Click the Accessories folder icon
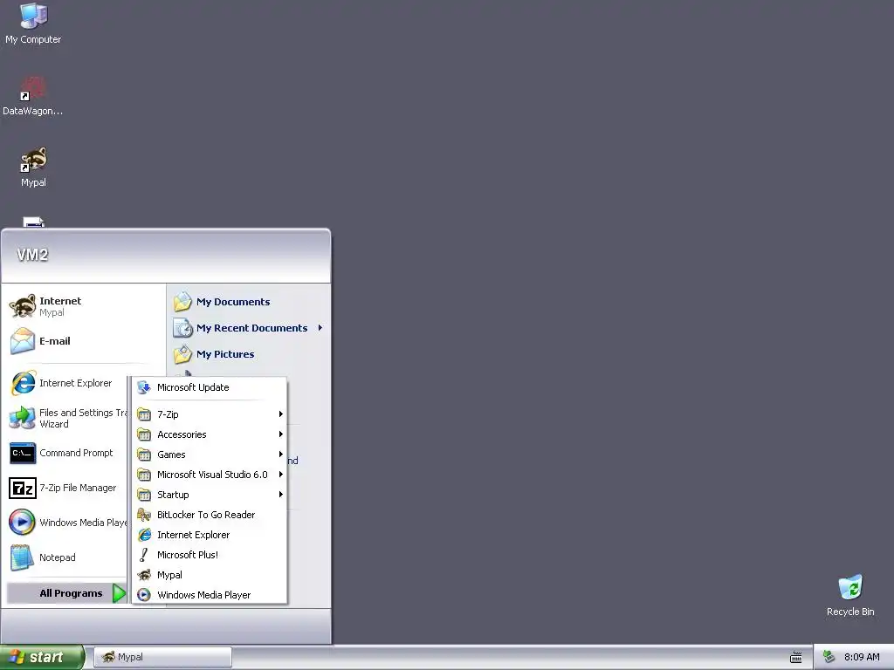The width and height of the screenshot is (894, 670). click(x=144, y=434)
